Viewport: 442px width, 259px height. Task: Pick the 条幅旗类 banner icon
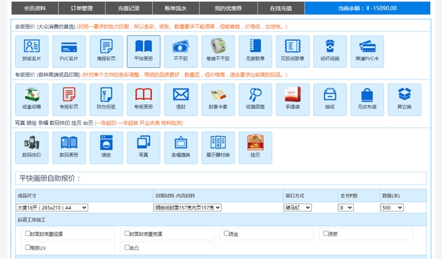tap(181, 148)
